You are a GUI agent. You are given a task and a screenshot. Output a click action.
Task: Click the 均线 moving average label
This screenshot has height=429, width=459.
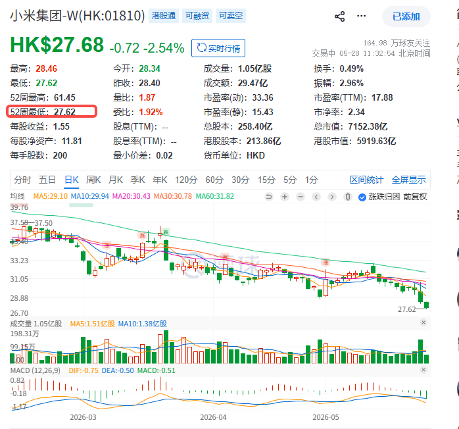point(18,196)
